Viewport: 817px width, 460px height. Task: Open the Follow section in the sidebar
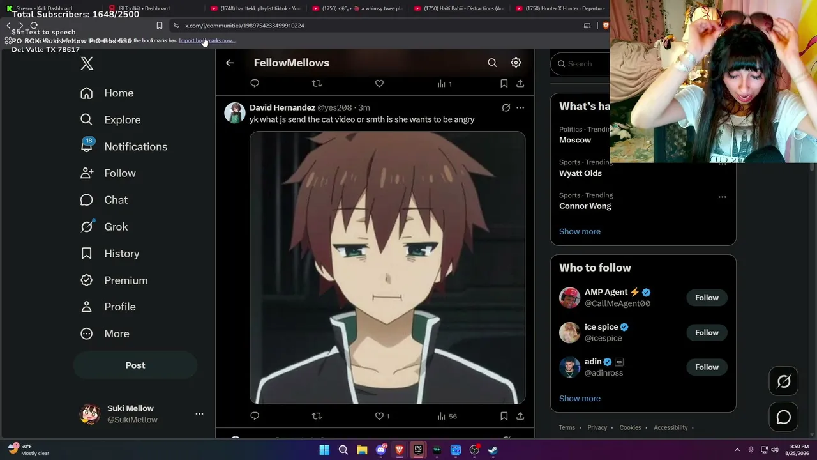coord(107,173)
